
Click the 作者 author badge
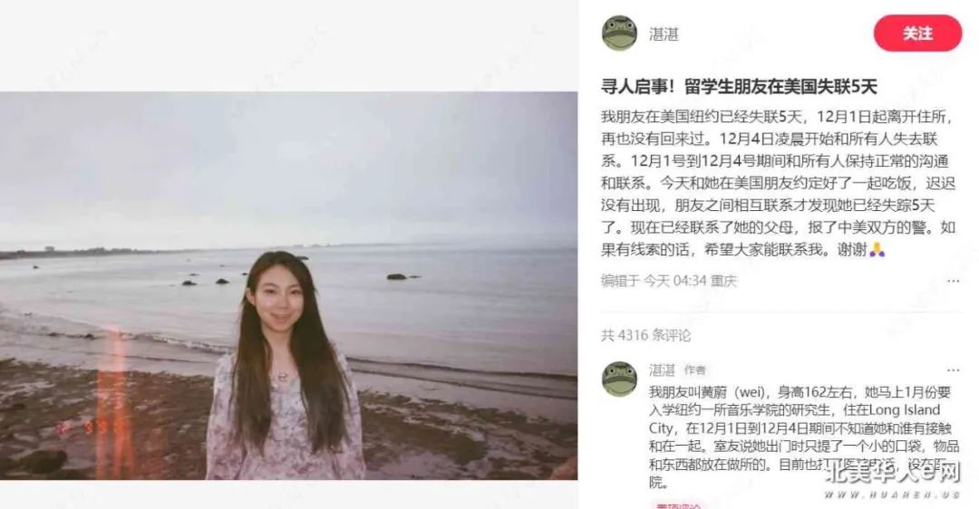(x=694, y=370)
